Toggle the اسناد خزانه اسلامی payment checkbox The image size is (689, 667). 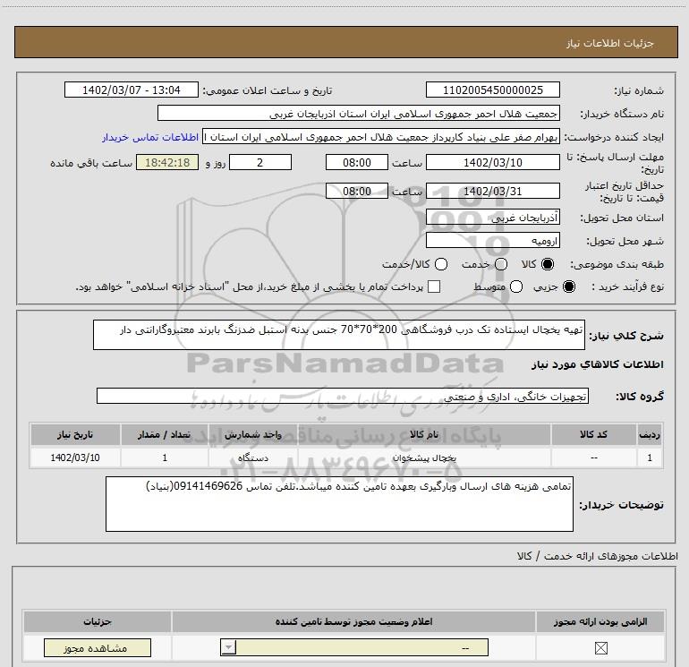click(x=434, y=286)
